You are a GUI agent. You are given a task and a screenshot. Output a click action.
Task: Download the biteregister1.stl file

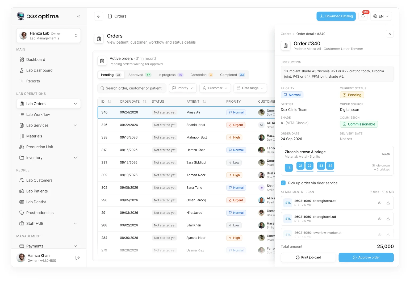click(x=388, y=219)
